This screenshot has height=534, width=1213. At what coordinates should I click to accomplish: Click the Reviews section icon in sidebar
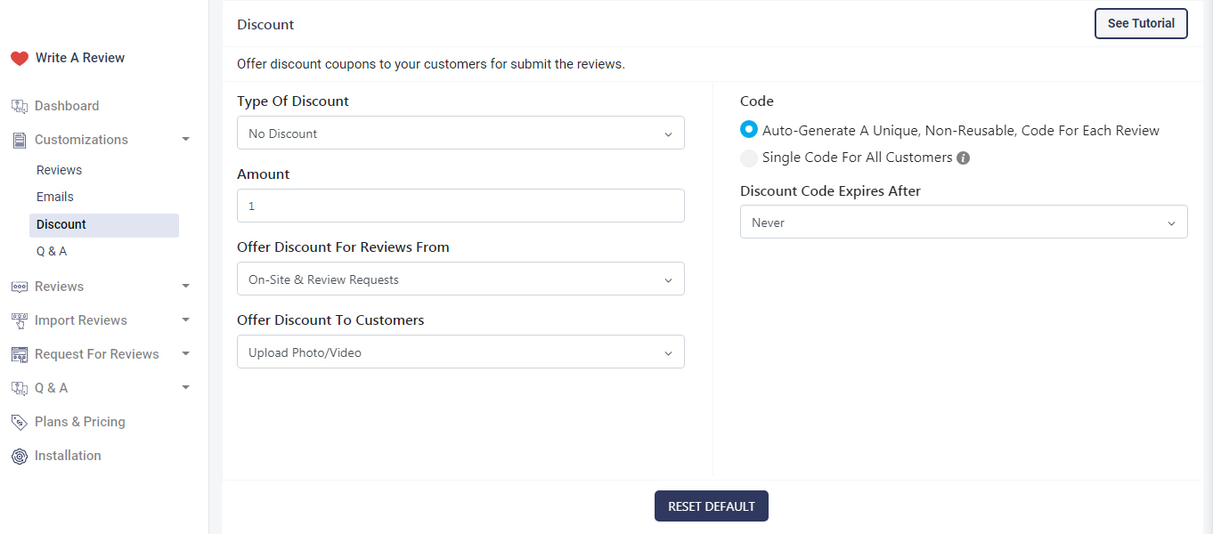point(19,287)
